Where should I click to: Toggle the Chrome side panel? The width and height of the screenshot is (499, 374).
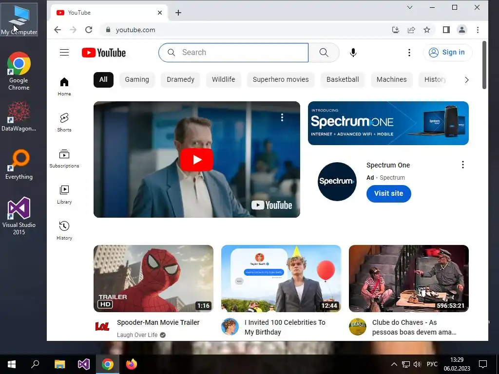click(446, 30)
